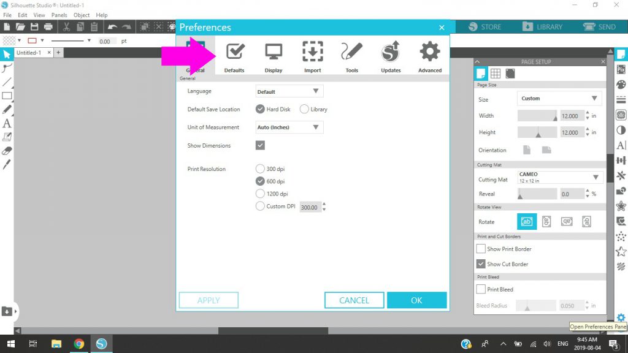The image size is (628, 353).
Task: Click CANCEL in Preferences dialog
Action: 354,300
